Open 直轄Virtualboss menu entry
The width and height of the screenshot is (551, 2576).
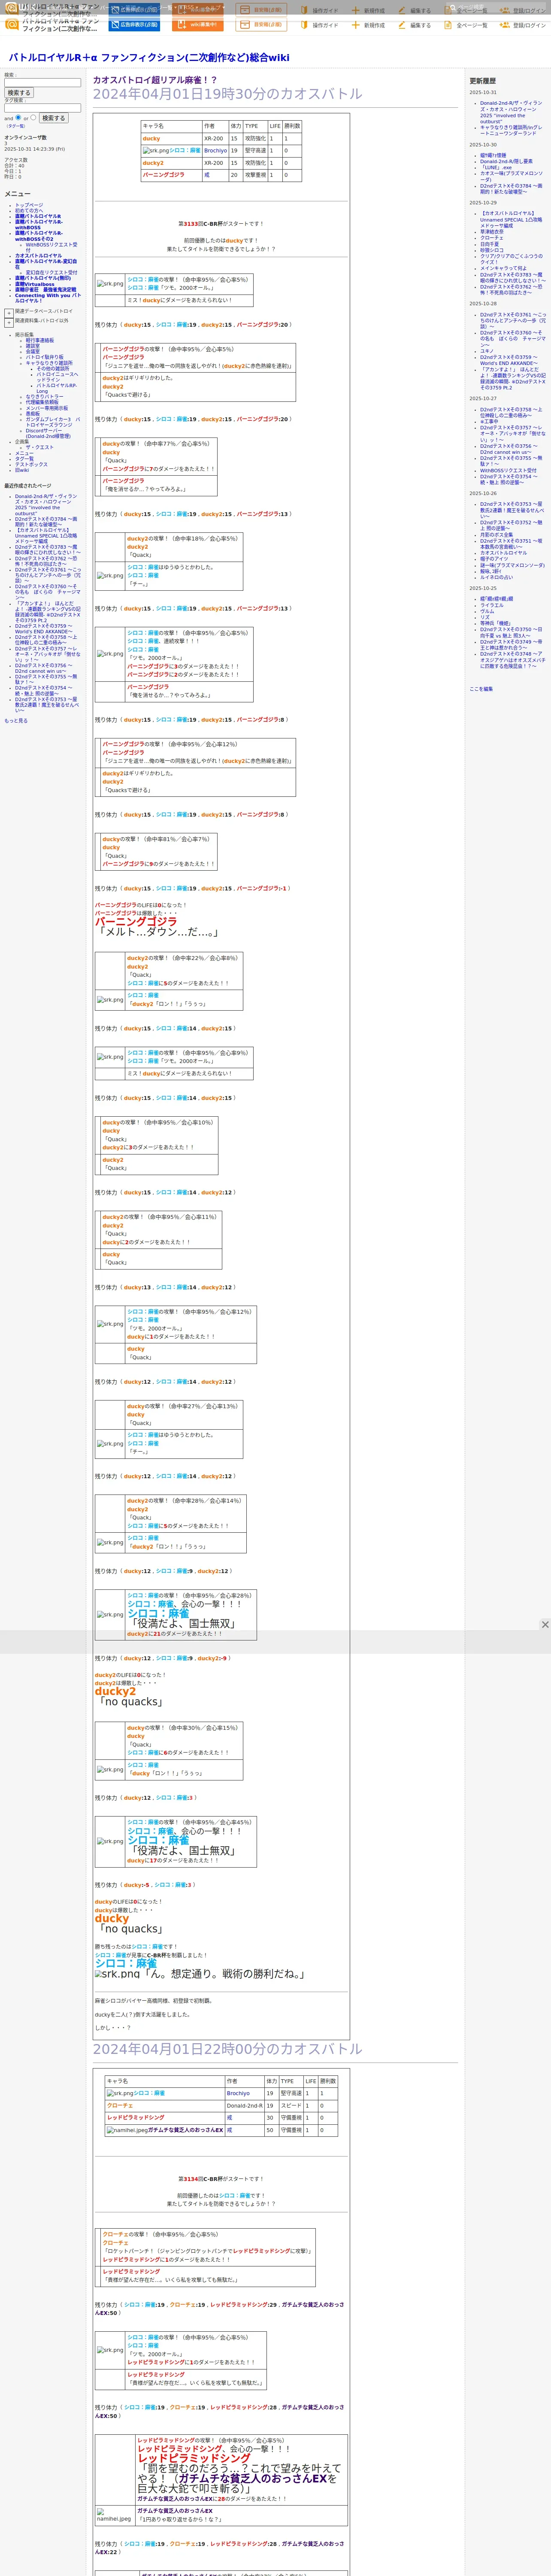pyautogui.click(x=35, y=284)
